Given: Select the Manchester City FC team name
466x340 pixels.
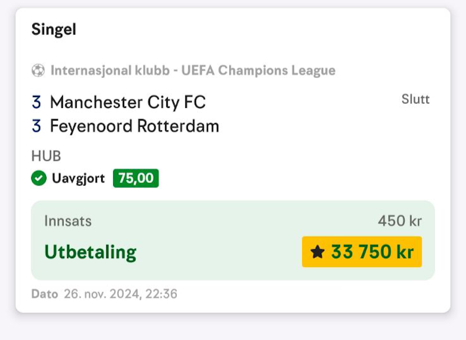Looking at the screenshot, I should click(128, 102).
